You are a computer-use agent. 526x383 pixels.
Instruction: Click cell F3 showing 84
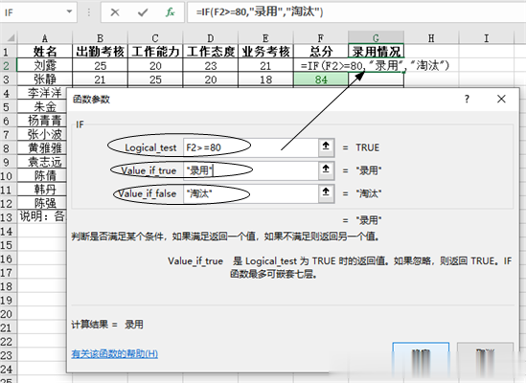(321, 79)
